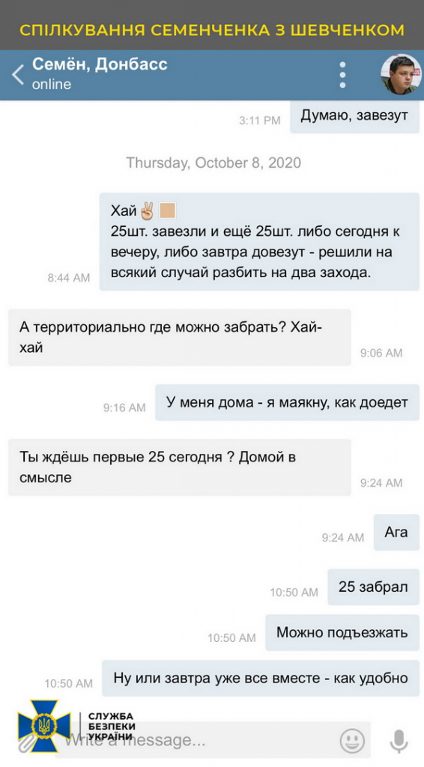Tap the 'Ну или завтра уже все вместе' message
The image size is (424, 767).
coord(261,678)
